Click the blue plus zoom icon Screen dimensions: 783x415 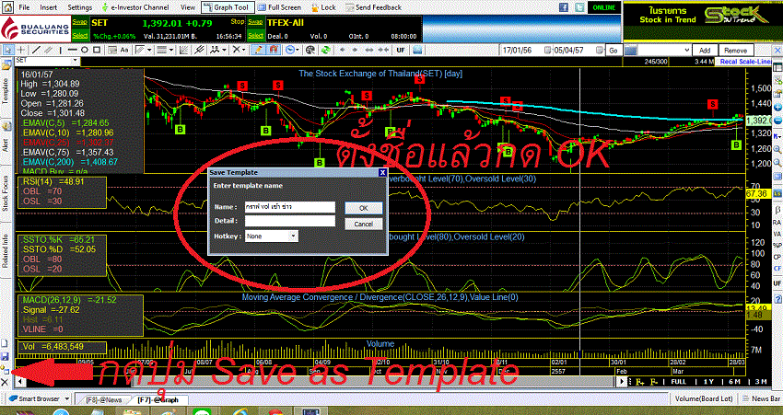pyautogui.click(x=777, y=108)
